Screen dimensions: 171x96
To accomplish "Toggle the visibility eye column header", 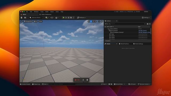I will coord(105,27).
